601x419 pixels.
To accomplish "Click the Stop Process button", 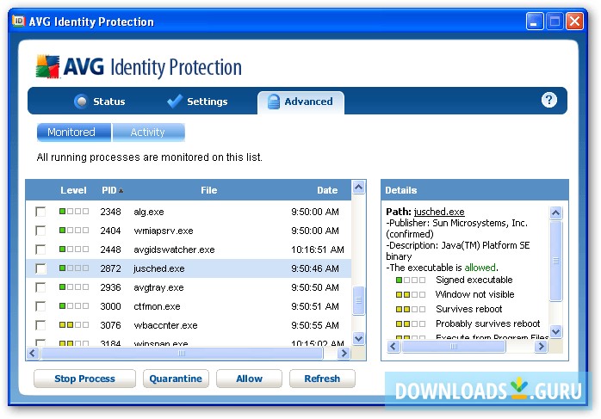I will 84,379.
